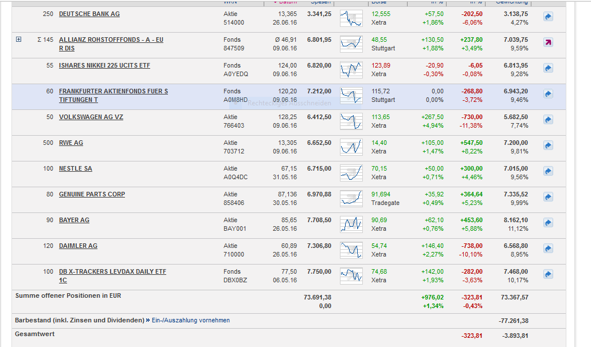Click the total loss value -738,00 for Daimler
This screenshot has height=347, width=591.
point(472,246)
